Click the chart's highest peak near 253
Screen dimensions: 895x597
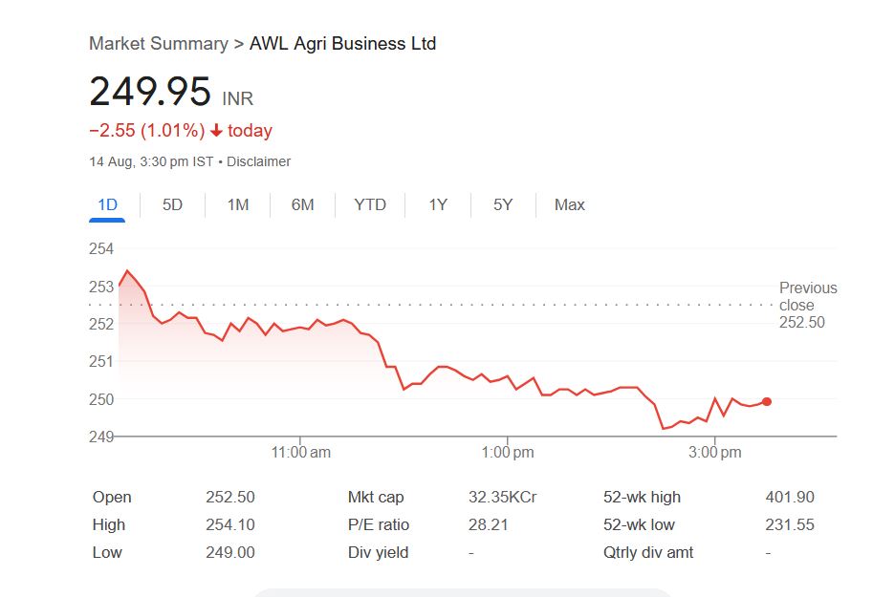(x=127, y=271)
